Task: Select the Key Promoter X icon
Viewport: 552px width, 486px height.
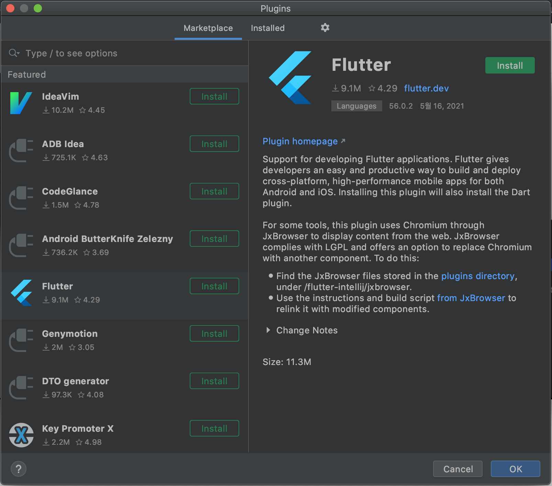Action: [21, 435]
